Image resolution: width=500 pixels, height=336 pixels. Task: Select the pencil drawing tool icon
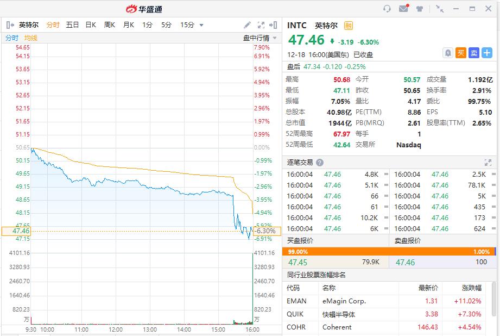tap(247, 25)
